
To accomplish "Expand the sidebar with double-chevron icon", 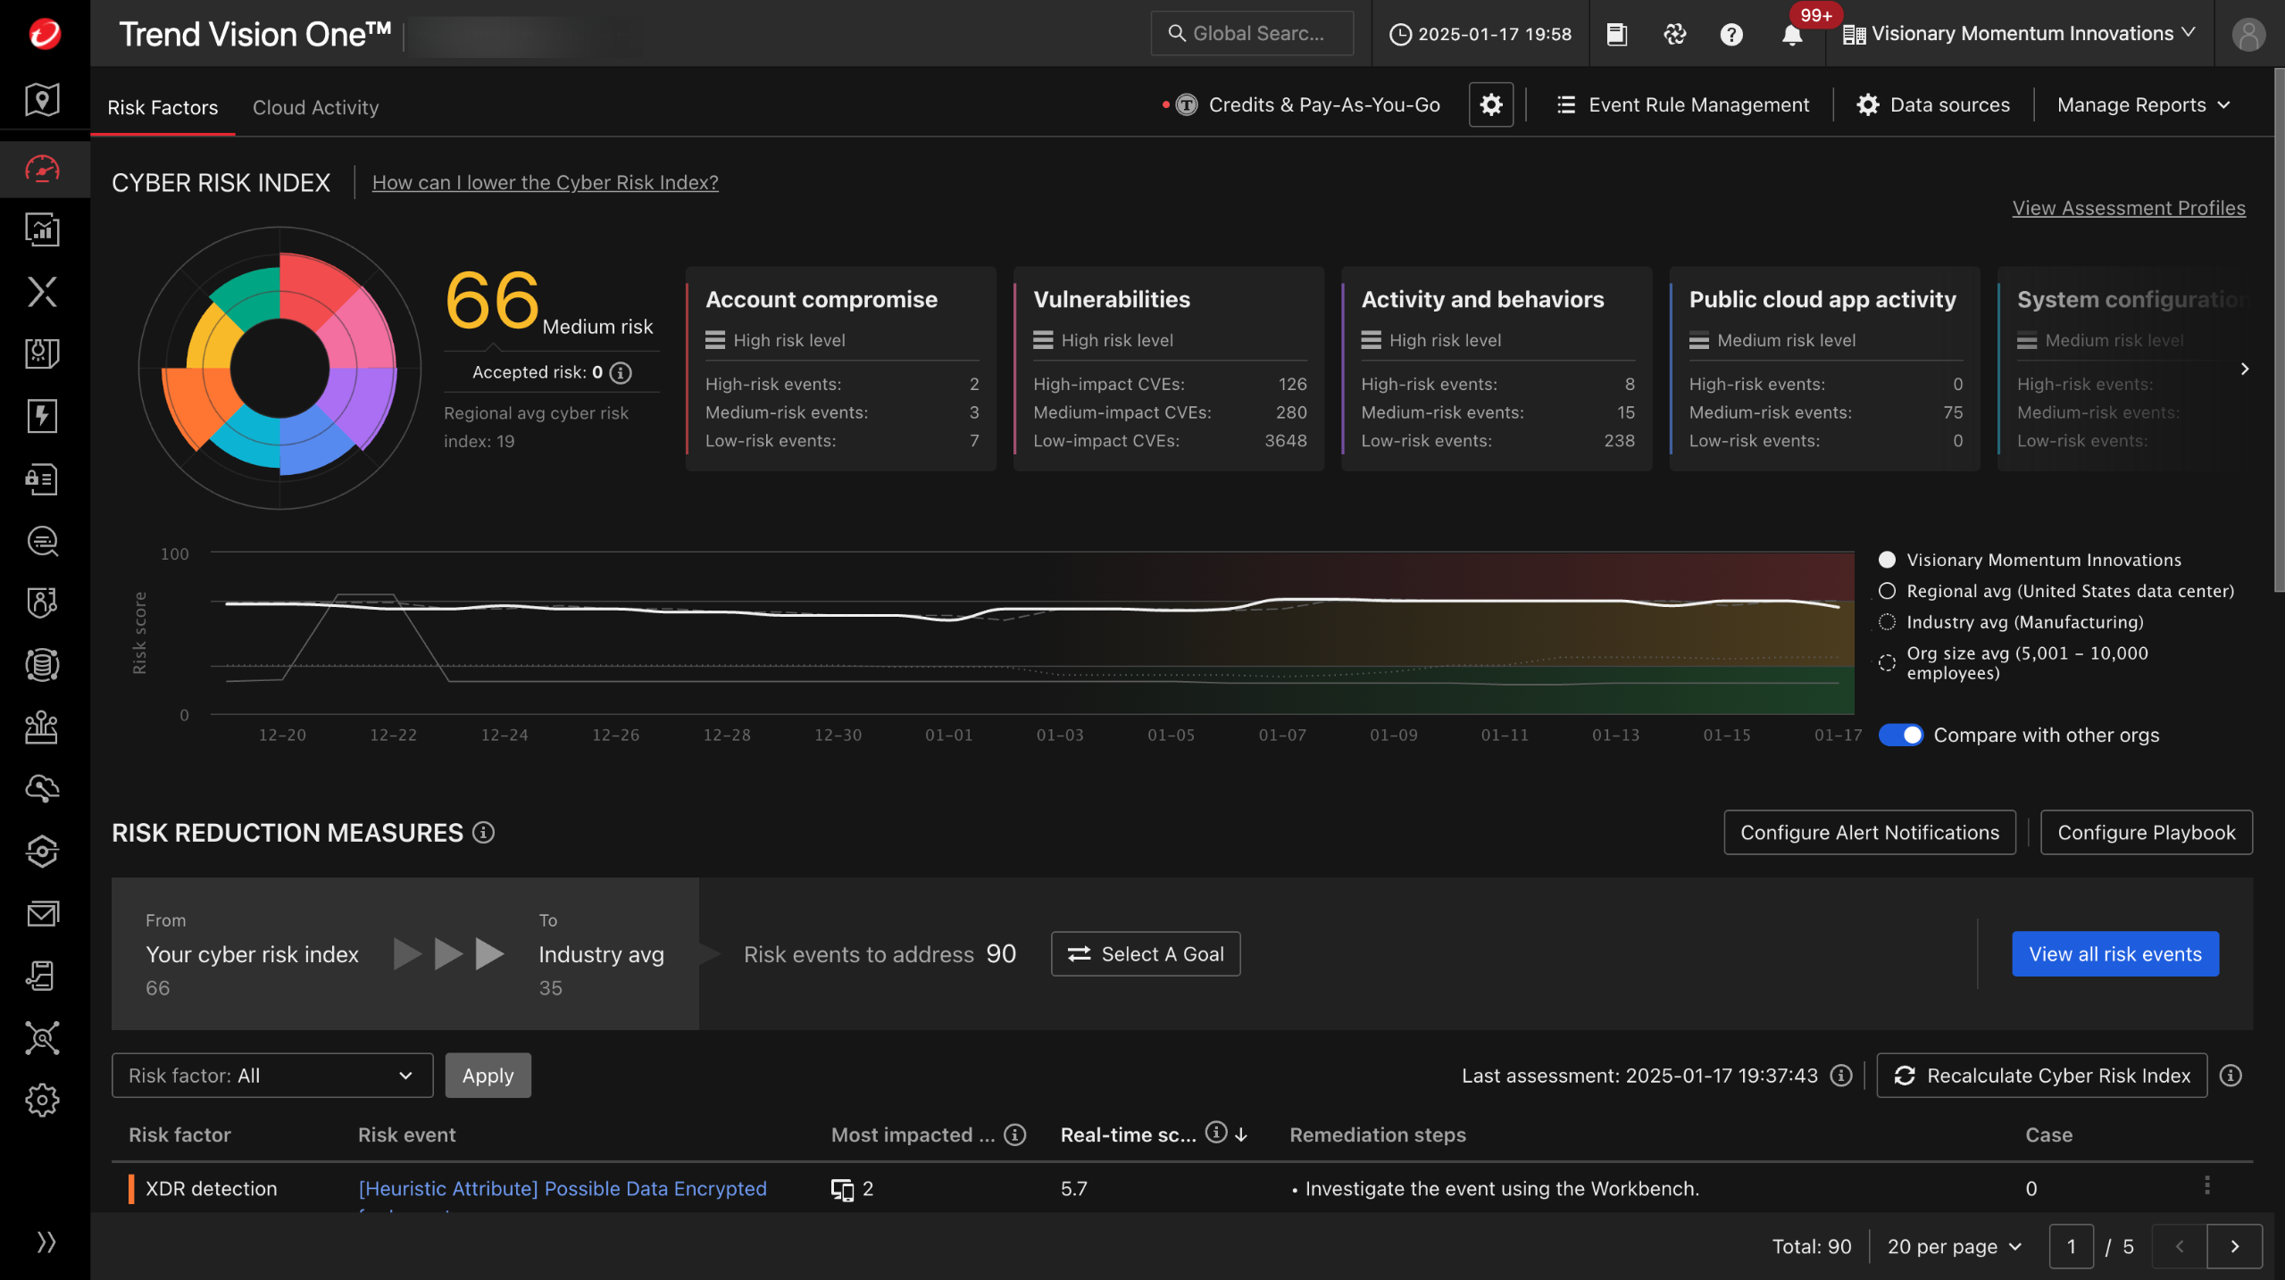I will point(46,1242).
